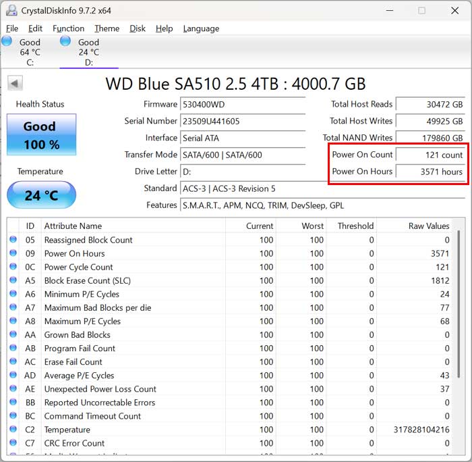This screenshot has height=462, width=472.
Task: Click the Power On Count value 121 count
Action: point(430,155)
